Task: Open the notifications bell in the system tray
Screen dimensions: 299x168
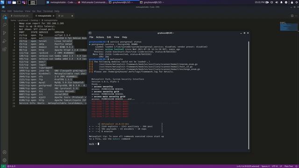Action: [x=281, y=2]
